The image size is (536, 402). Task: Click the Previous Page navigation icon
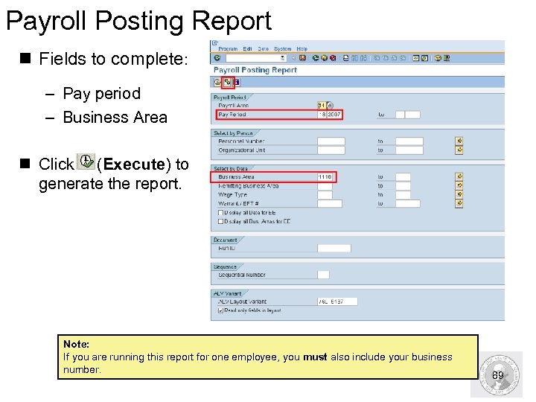[386, 58]
